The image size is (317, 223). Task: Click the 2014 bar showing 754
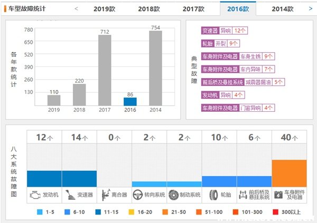pos(155,67)
